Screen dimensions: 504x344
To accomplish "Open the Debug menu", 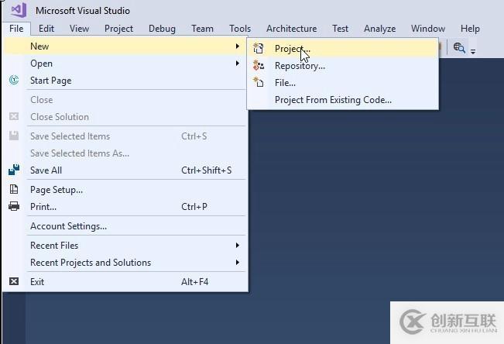I will 162,29.
